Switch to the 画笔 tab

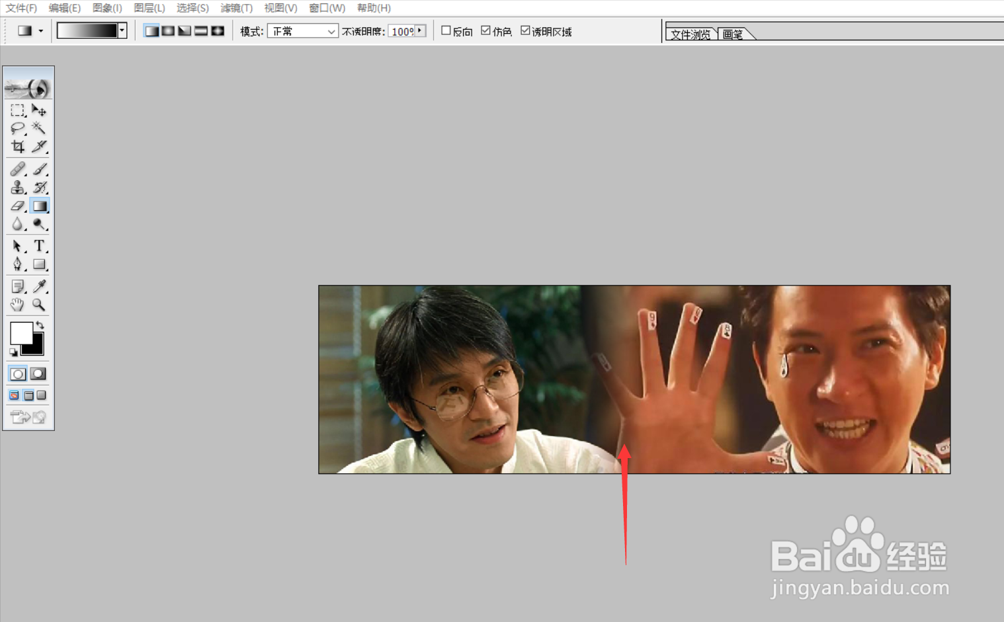[733, 34]
